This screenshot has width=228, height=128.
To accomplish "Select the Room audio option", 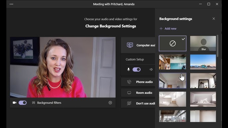I will tap(138, 93).
